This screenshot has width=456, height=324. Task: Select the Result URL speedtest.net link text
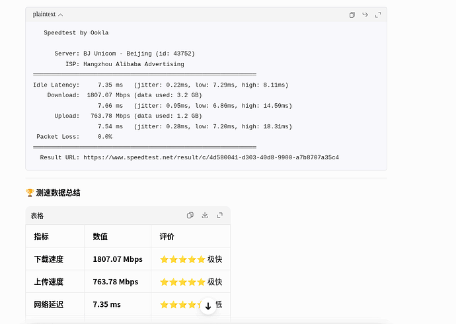pyautogui.click(x=211, y=157)
